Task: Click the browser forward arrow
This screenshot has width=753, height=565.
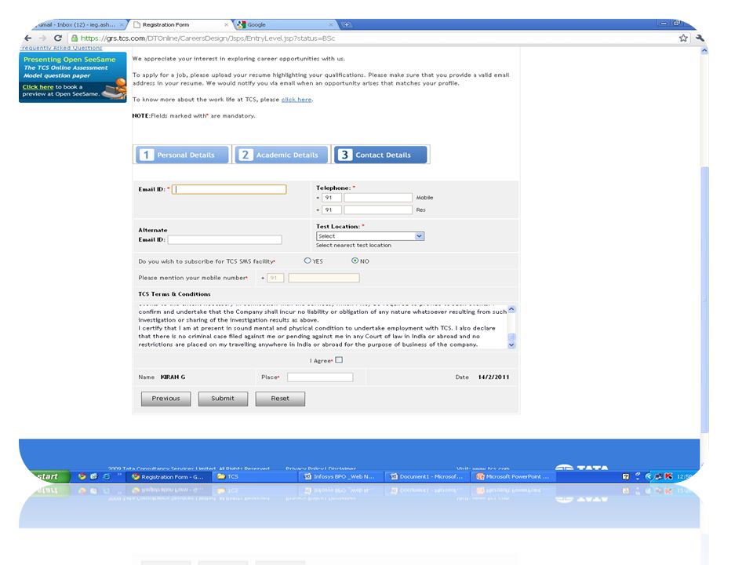Action: (x=43, y=38)
